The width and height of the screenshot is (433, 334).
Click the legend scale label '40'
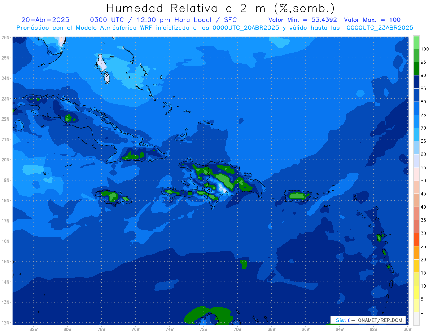[x=423, y=207]
